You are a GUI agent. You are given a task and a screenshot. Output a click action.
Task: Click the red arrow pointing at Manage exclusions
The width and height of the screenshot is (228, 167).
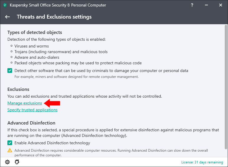pos(52,103)
